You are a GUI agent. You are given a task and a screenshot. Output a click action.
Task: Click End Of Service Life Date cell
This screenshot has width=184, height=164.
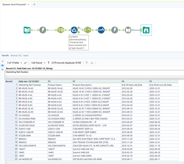(163, 85)
